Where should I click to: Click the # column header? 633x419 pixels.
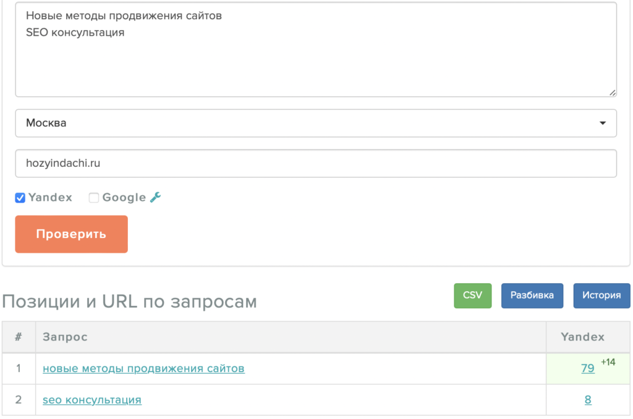tap(19, 337)
